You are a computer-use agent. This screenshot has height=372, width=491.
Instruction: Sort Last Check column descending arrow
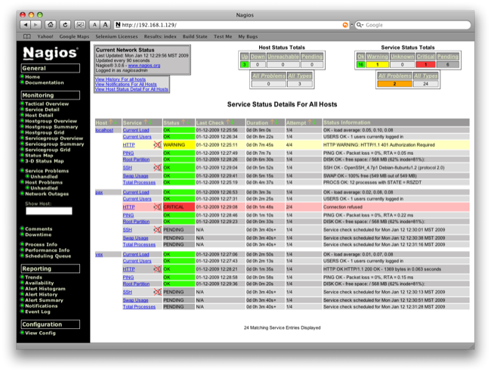pyautogui.click(x=233, y=122)
